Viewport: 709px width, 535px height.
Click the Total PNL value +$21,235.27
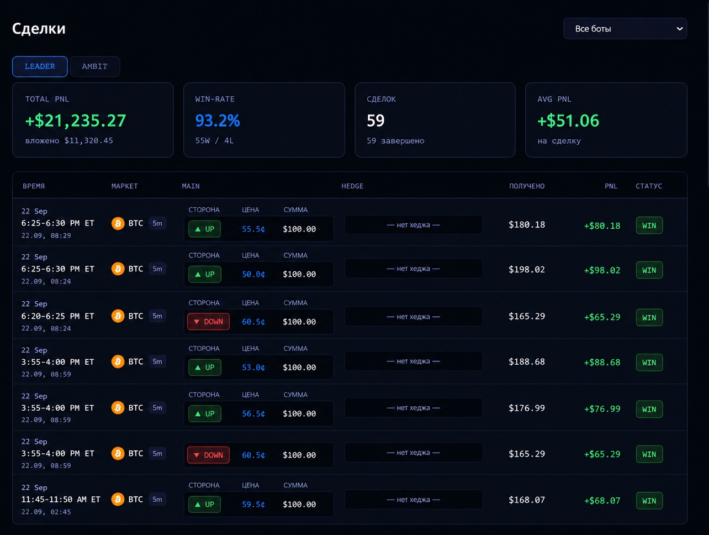click(76, 120)
